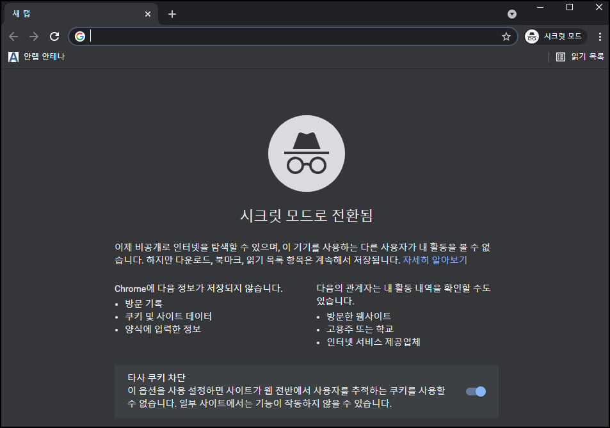Click the 타사 쿠키 차단 title text
Viewport: 610px width, 428px height.
[156, 377]
